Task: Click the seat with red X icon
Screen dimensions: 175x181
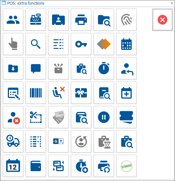Action: 58,93
